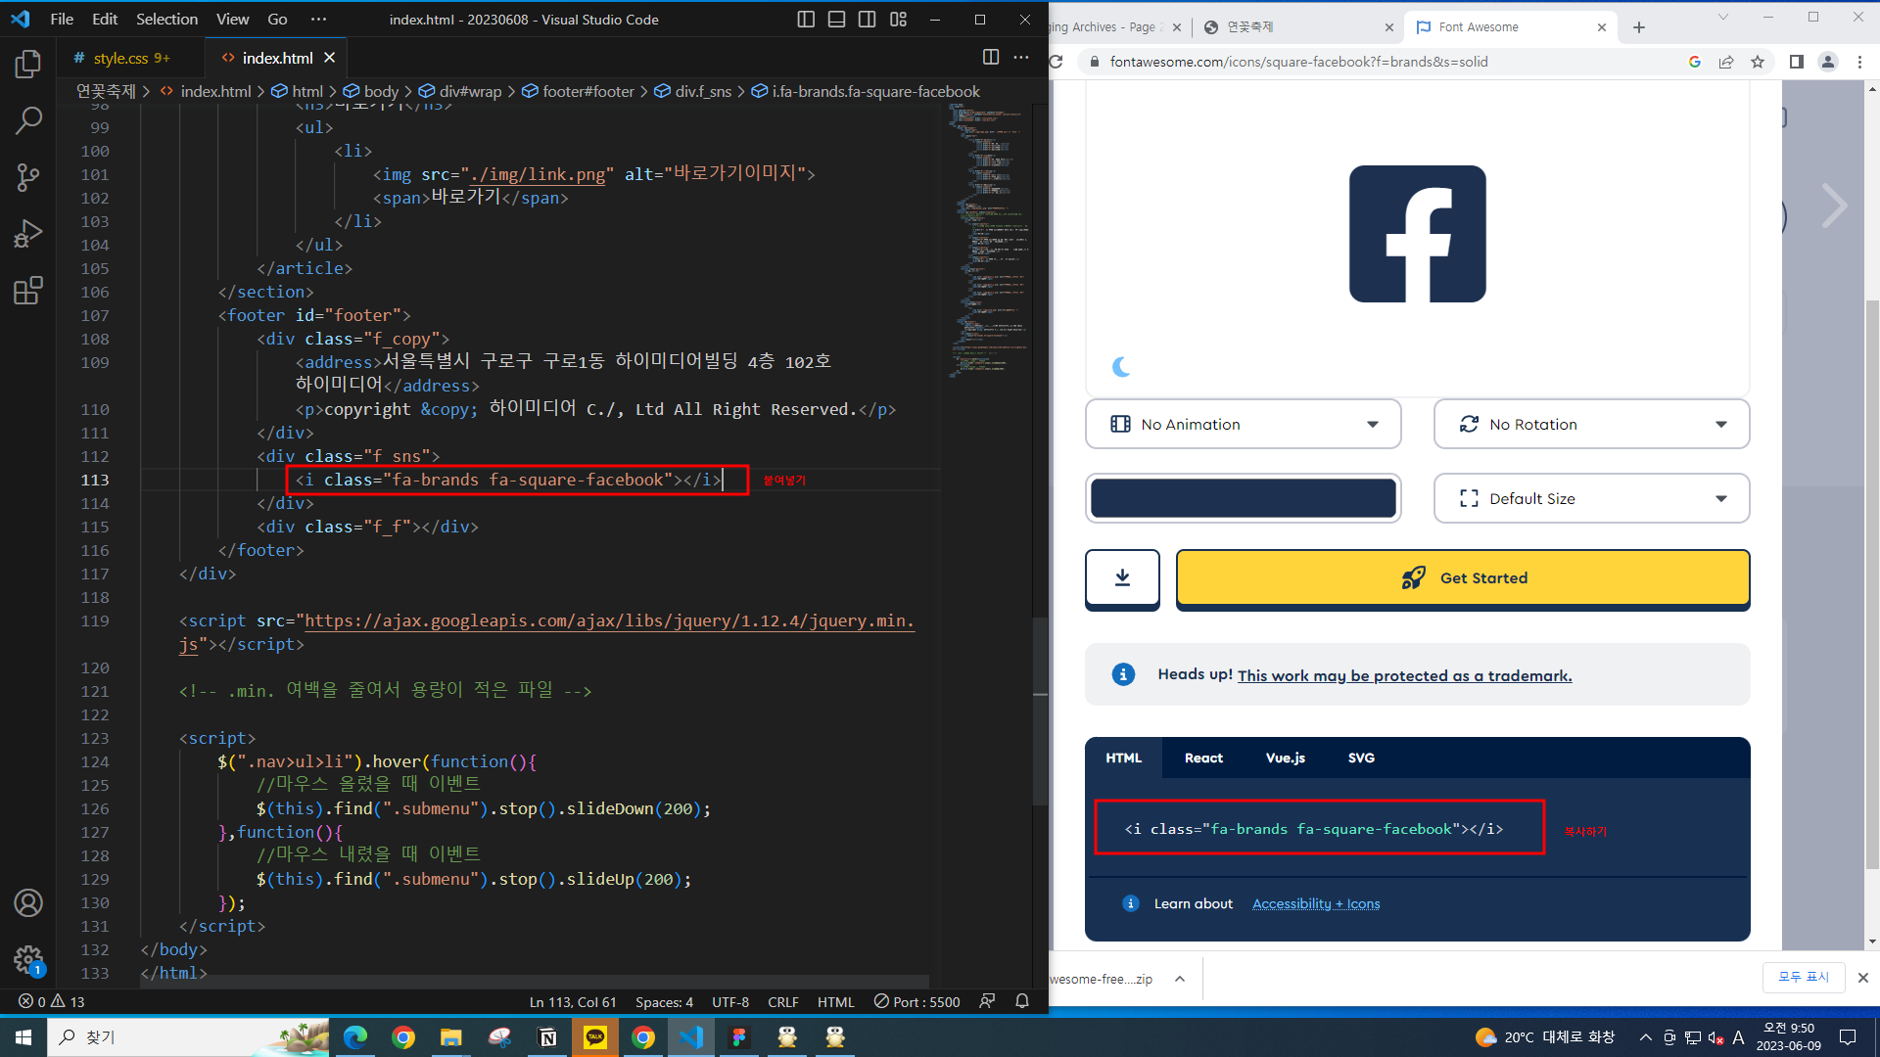
Task: Open errors and warnings in status bar
Action: 52,1001
